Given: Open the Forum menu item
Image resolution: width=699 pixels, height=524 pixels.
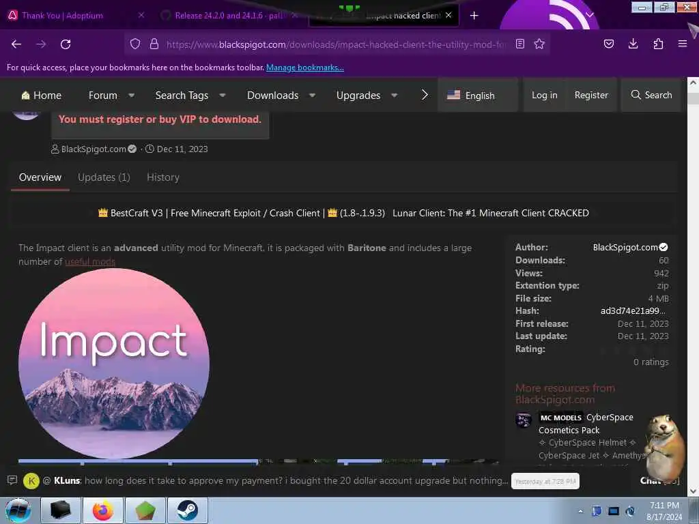Looking at the screenshot, I should [x=102, y=96].
